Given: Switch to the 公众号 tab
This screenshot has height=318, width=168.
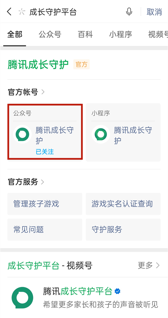Looking at the screenshot, I should pos(50,34).
